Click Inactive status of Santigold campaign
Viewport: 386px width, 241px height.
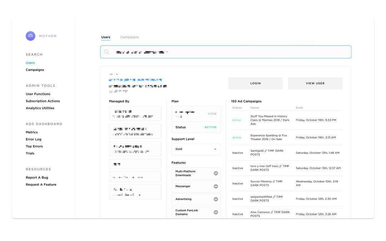(x=238, y=153)
